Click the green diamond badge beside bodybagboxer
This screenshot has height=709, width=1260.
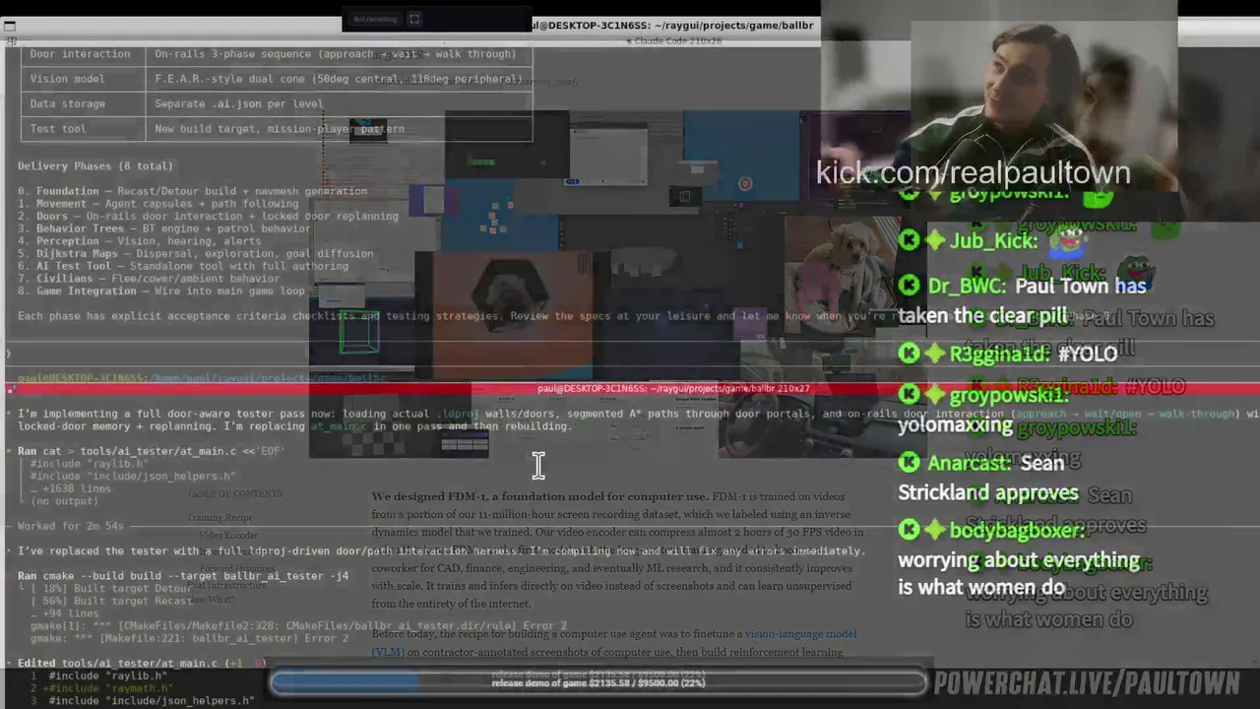[934, 531]
